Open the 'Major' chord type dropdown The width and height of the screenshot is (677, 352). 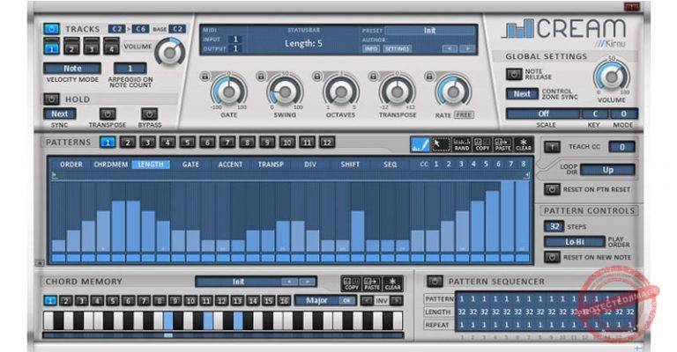point(317,300)
